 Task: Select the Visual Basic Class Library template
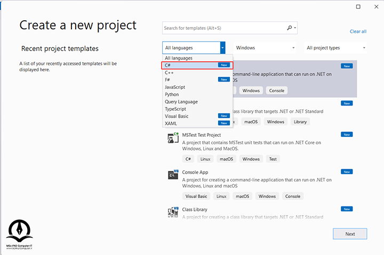261,213
